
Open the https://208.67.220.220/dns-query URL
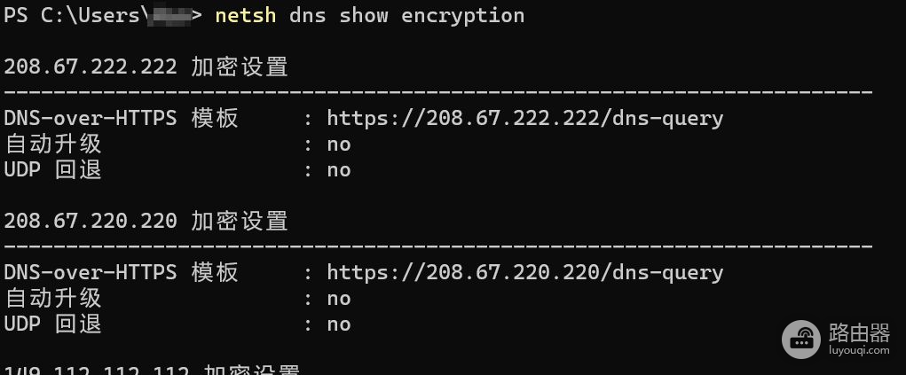click(524, 273)
